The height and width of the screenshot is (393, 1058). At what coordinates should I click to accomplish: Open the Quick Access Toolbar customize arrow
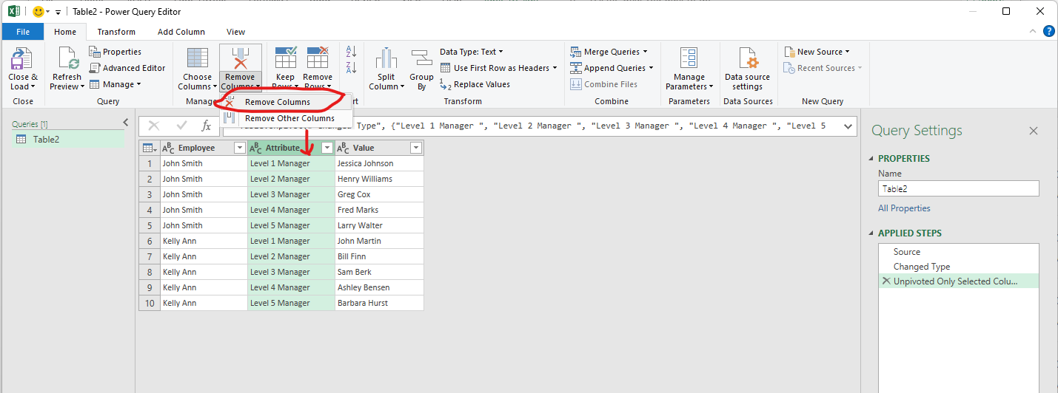pyautogui.click(x=58, y=13)
